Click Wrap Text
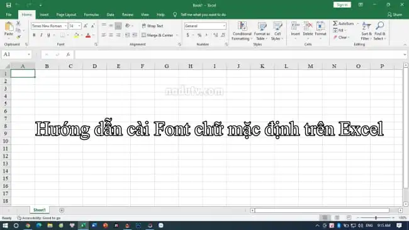 coord(153,26)
